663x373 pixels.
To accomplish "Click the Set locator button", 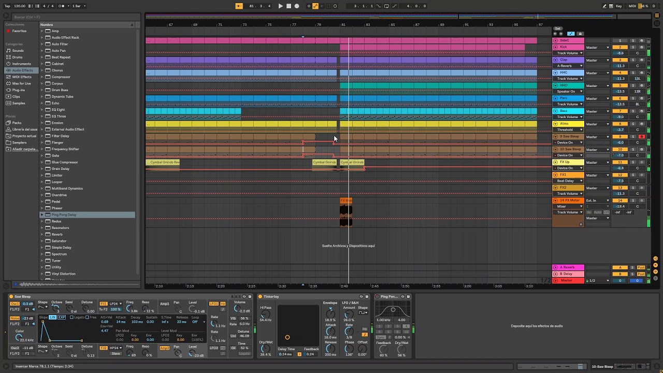I will click(557, 28).
